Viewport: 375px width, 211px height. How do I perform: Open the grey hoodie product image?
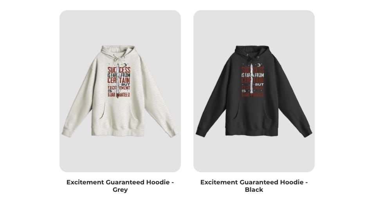pyautogui.click(x=120, y=91)
